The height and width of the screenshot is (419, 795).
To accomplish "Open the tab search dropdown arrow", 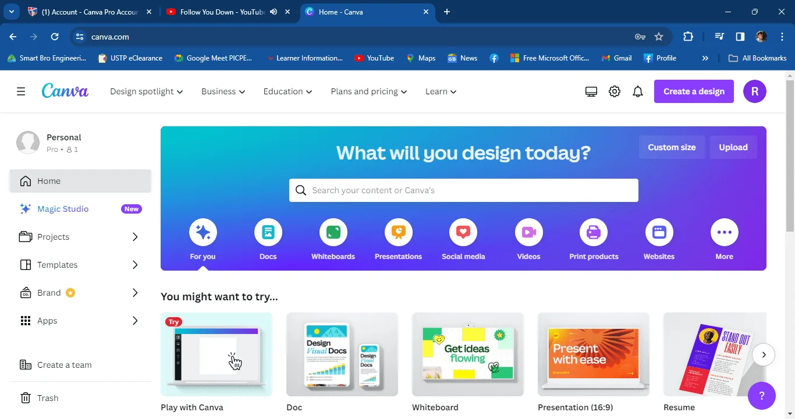I will tap(11, 12).
